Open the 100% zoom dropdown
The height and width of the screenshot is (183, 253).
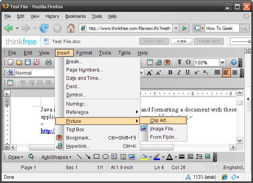click(222, 62)
